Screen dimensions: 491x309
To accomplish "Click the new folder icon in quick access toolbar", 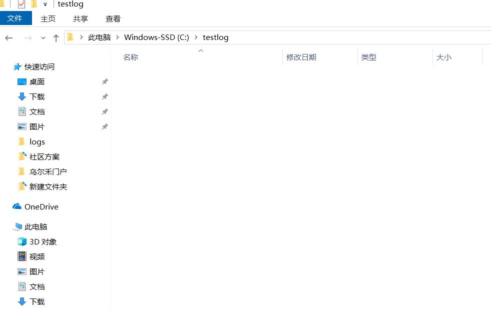I will point(34,4).
